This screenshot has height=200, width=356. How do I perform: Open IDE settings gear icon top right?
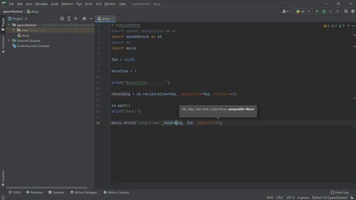click(353, 11)
